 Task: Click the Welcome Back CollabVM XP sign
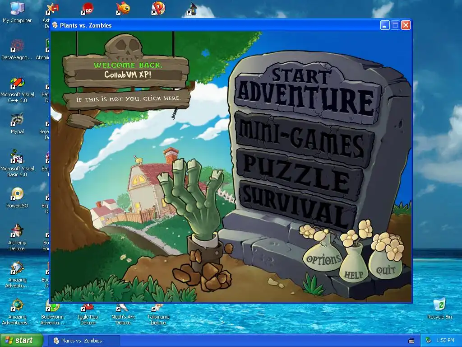click(x=127, y=70)
